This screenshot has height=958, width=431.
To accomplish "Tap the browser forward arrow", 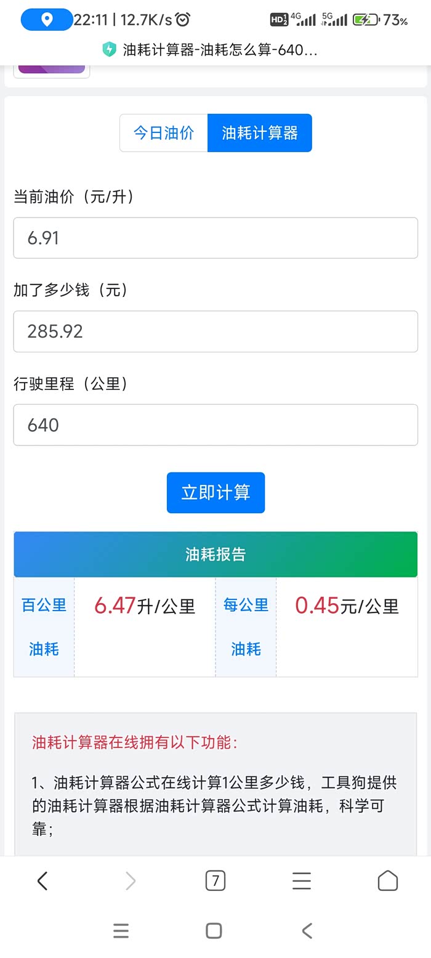I will [x=130, y=881].
